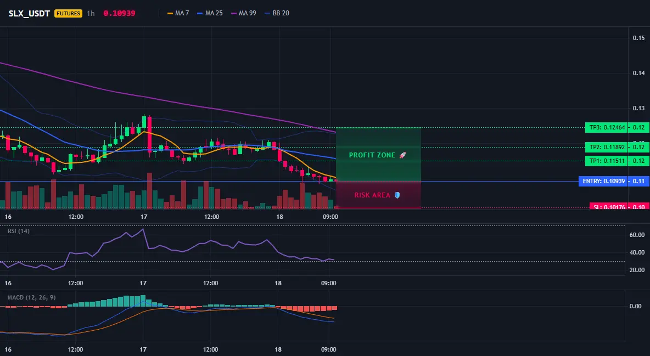The width and height of the screenshot is (650, 356).
Task: Toggle the MA 25 legend entry
Action: click(210, 13)
